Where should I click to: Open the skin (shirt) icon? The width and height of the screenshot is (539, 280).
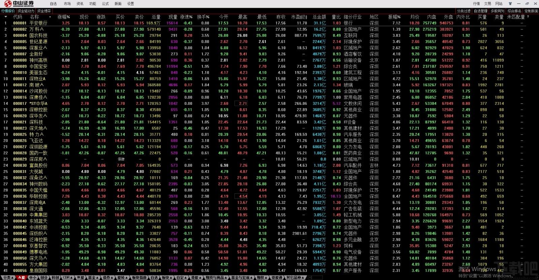[x=510, y=4]
